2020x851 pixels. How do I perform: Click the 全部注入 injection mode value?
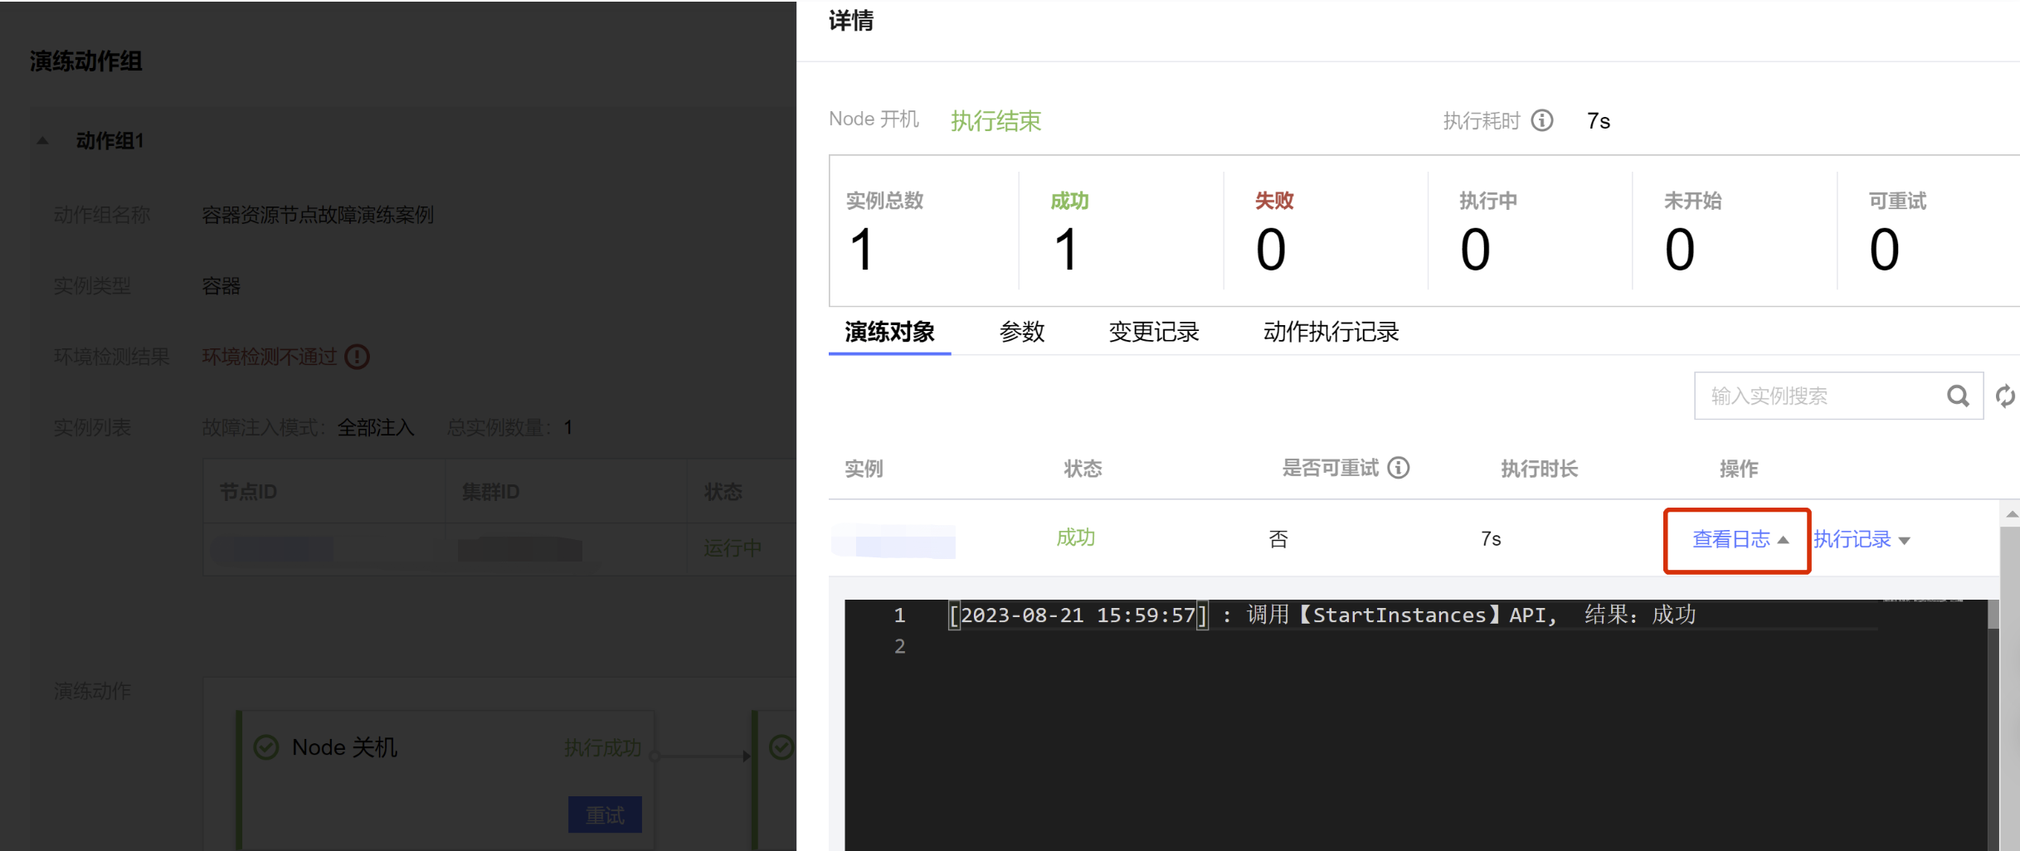376,428
